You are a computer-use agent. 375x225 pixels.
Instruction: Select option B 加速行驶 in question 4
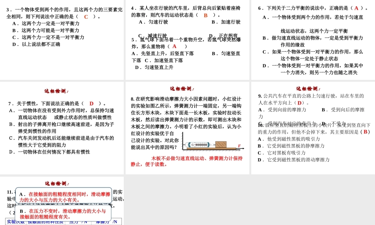(226, 22)
